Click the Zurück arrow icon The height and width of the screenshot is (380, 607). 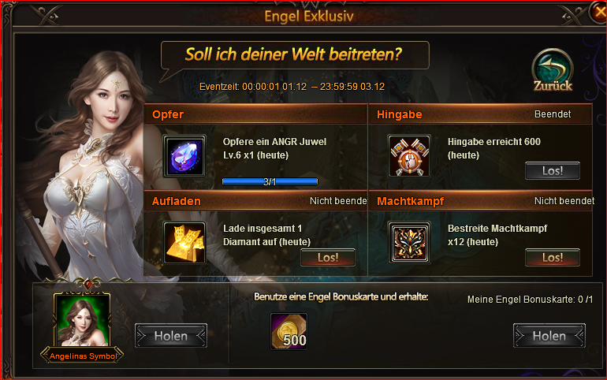pos(553,69)
